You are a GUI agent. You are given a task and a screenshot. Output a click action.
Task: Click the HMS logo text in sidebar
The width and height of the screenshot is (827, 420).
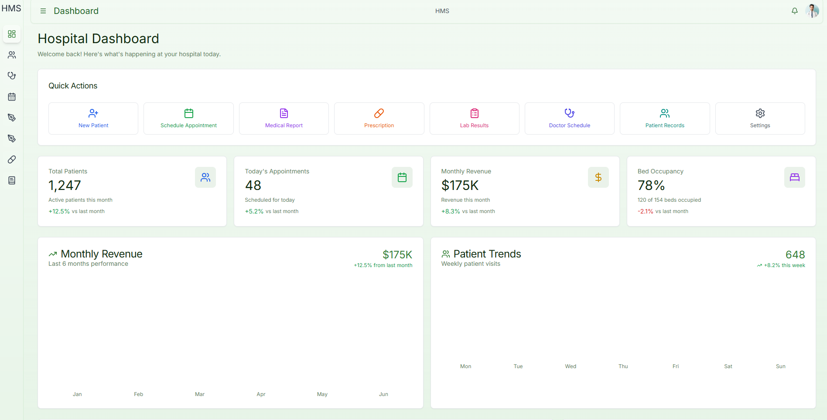coord(11,8)
